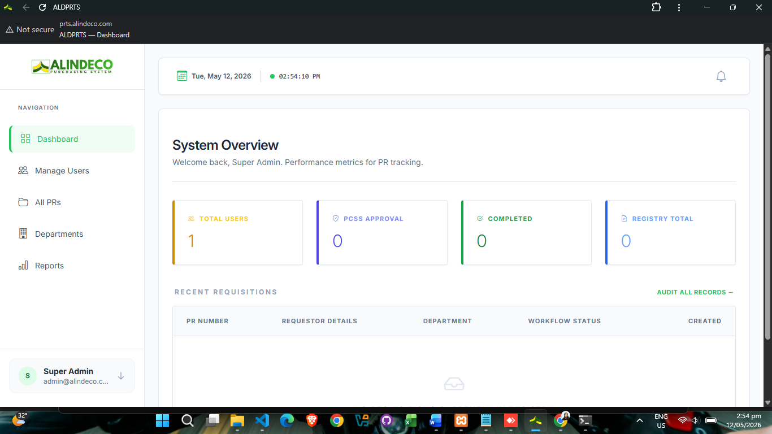Image resolution: width=772 pixels, height=434 pixels.
Task: Open the notifications bell
Action: tap(721, 76)
